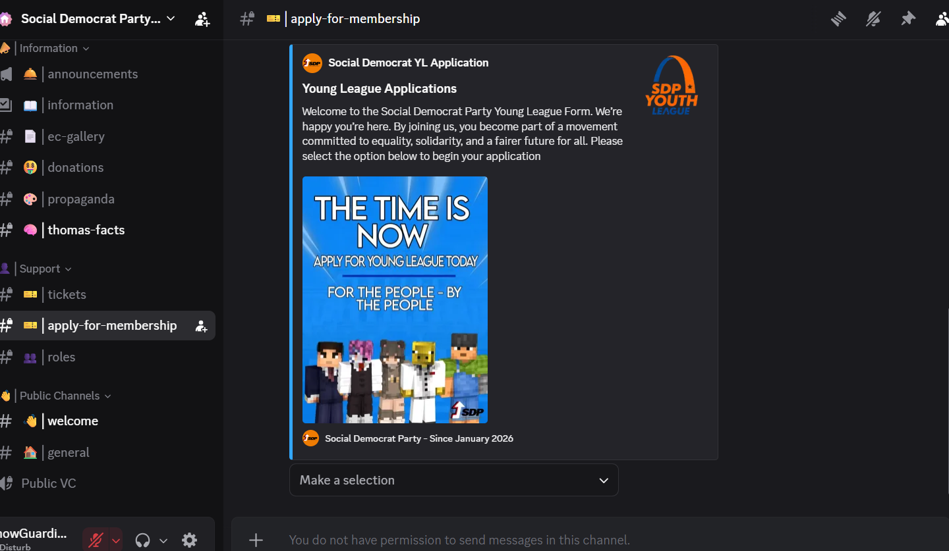This screenshot has height=551, width=949.
Task: Click create invite icon on apply-for-membership channel
Action: coord(202,326)
